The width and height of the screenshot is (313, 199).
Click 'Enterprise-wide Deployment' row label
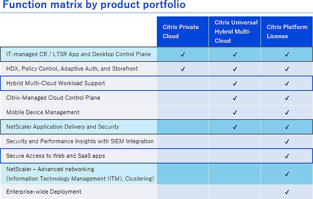(x=44, y=192)
